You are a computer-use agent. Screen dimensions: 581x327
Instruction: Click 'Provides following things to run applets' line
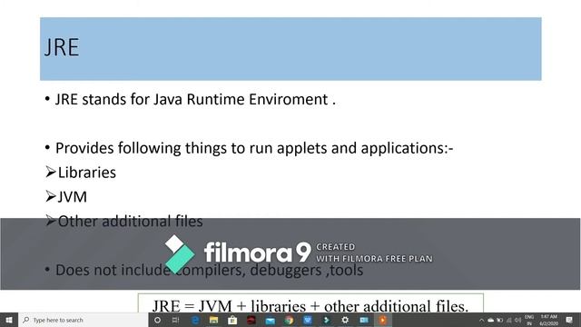pyautogui.click(x=254, y=148)
